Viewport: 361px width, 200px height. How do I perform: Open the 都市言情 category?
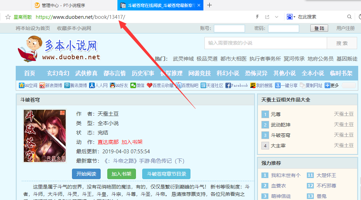tap(115, 73)
